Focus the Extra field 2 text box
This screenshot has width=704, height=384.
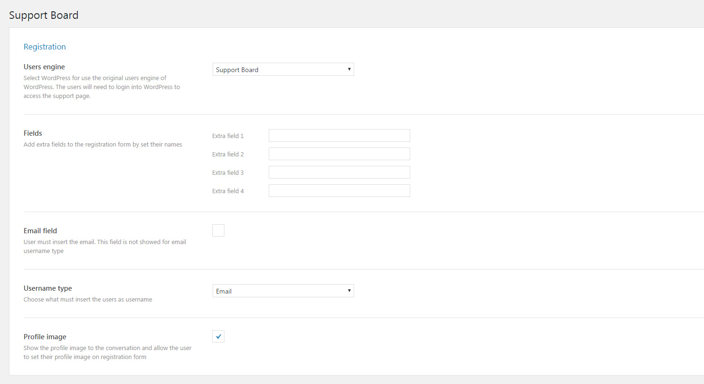click(339, 154)
